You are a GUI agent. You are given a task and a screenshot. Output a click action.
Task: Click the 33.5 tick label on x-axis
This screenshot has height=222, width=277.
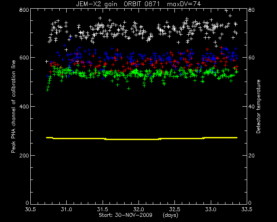(x=247, y=209)
